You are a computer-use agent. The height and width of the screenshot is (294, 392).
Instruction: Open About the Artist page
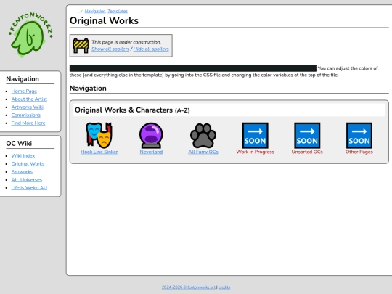[x=29, y=99]
